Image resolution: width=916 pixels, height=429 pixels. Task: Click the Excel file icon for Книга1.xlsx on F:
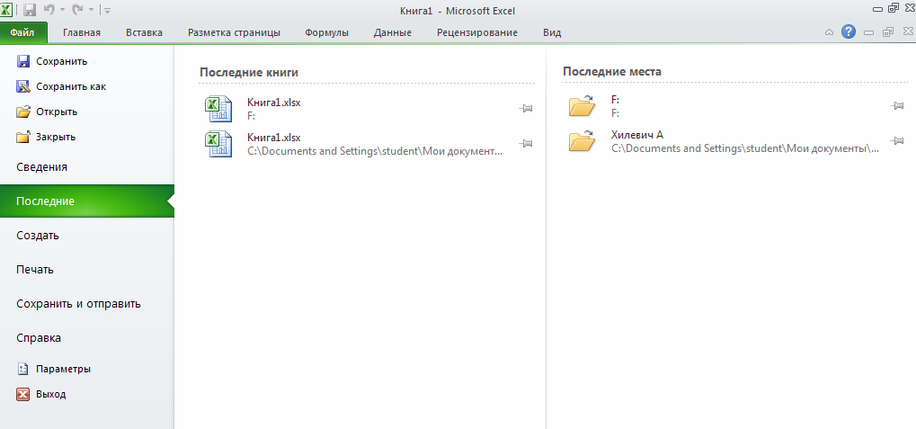218,109
